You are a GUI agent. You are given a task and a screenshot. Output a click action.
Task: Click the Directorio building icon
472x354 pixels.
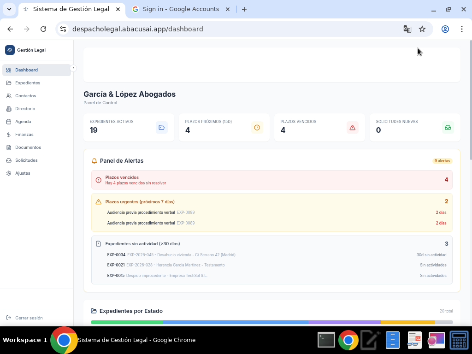tap(9, 109)
